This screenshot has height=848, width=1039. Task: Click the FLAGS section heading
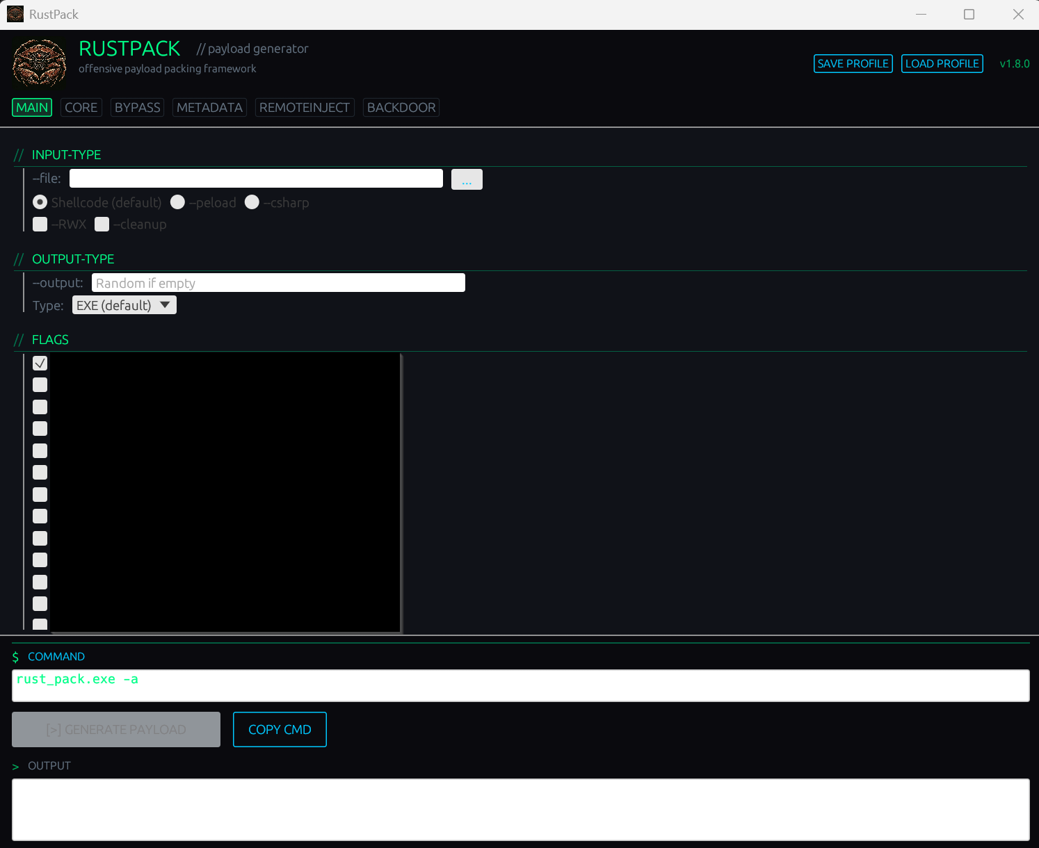[x=50, y=340]
